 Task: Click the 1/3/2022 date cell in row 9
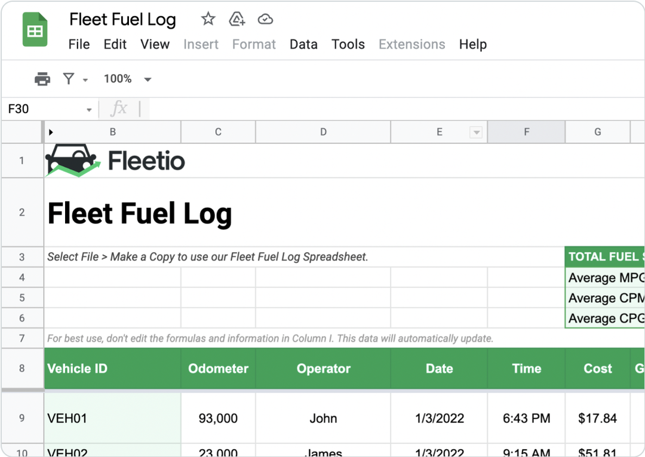(439, 418)
